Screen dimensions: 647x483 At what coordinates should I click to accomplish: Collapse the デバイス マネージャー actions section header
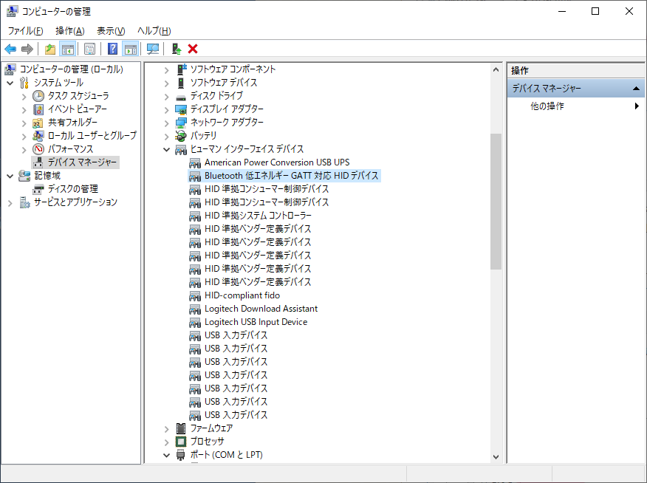click(x=637, y=89)
